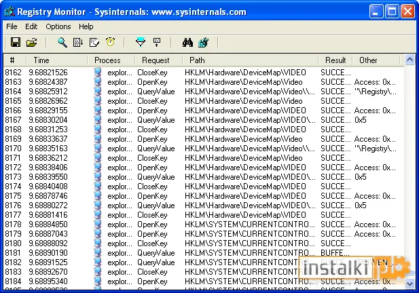Click the process icon in row 8170

pos(98,149)
